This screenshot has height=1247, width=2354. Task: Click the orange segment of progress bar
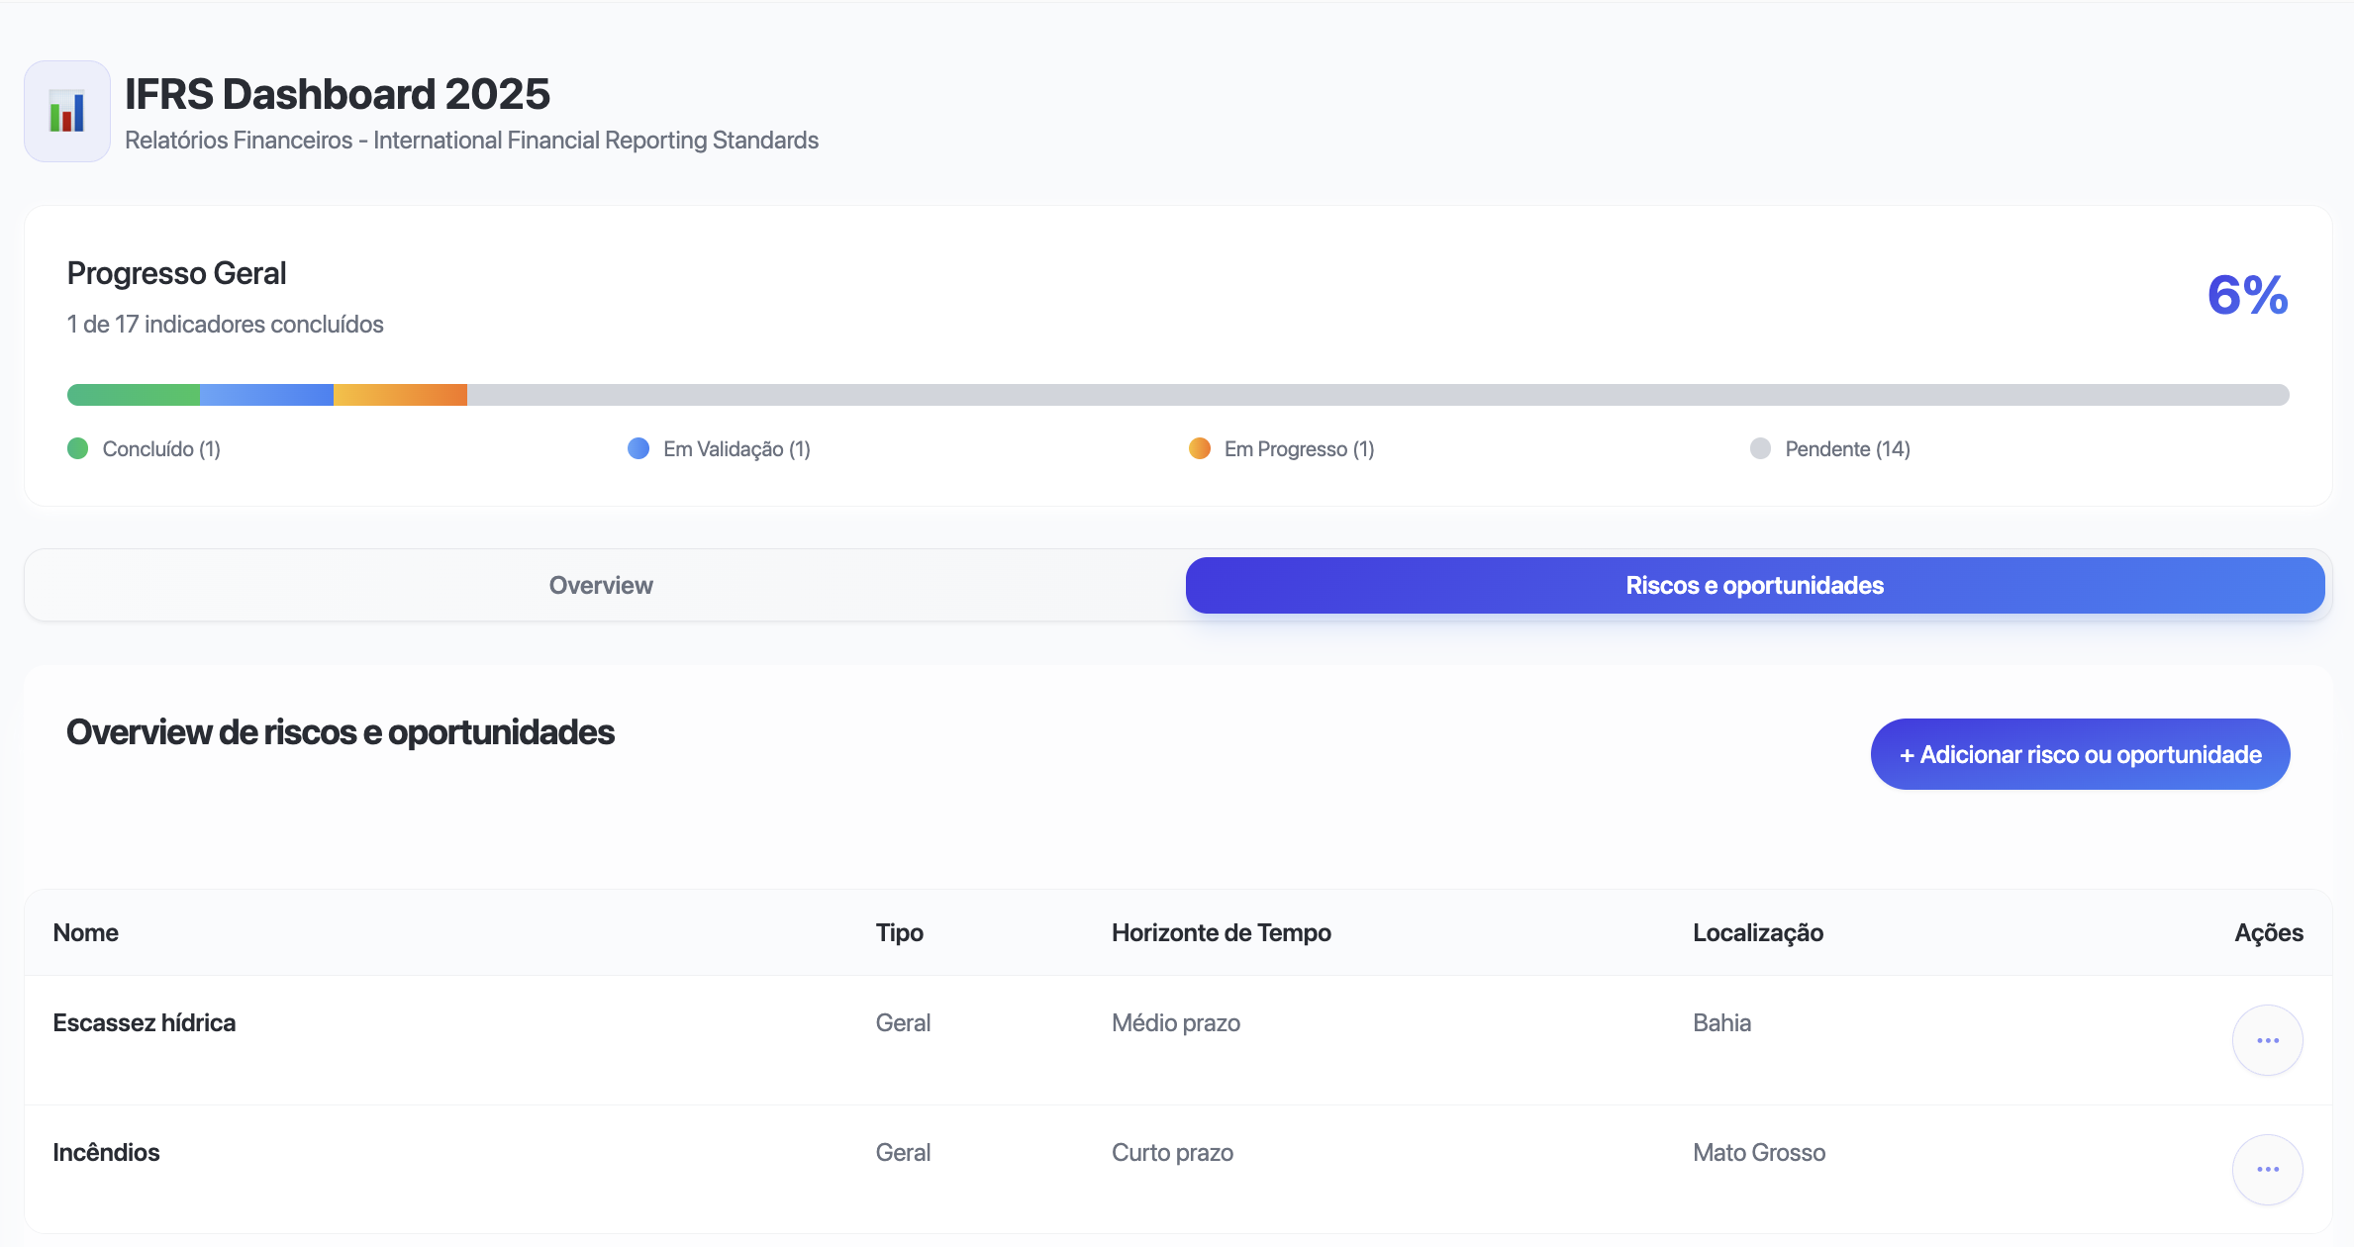coord(400,395)
